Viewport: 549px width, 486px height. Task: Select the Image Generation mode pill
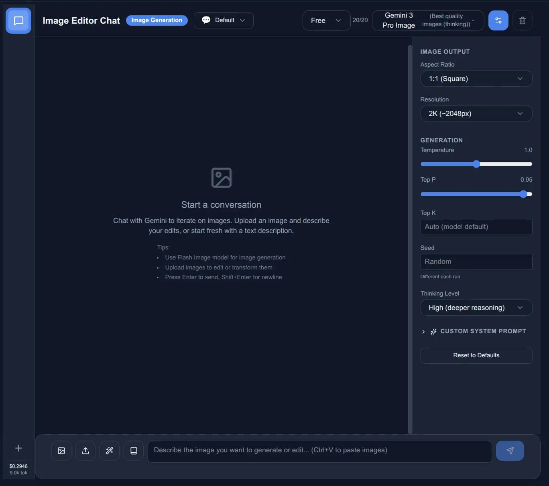157,20
